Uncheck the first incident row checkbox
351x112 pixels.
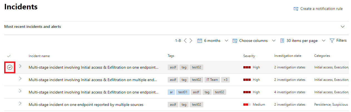[10, 67]
